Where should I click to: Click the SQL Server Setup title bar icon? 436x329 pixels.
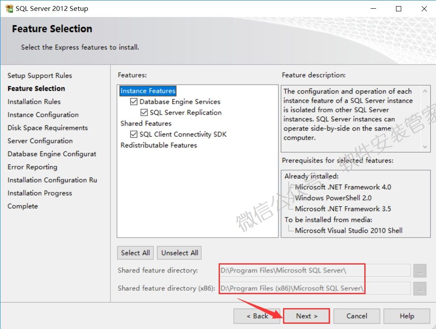[9, 8]
